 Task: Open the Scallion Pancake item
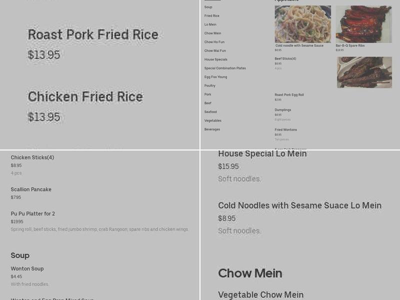(x=31, y=189)
